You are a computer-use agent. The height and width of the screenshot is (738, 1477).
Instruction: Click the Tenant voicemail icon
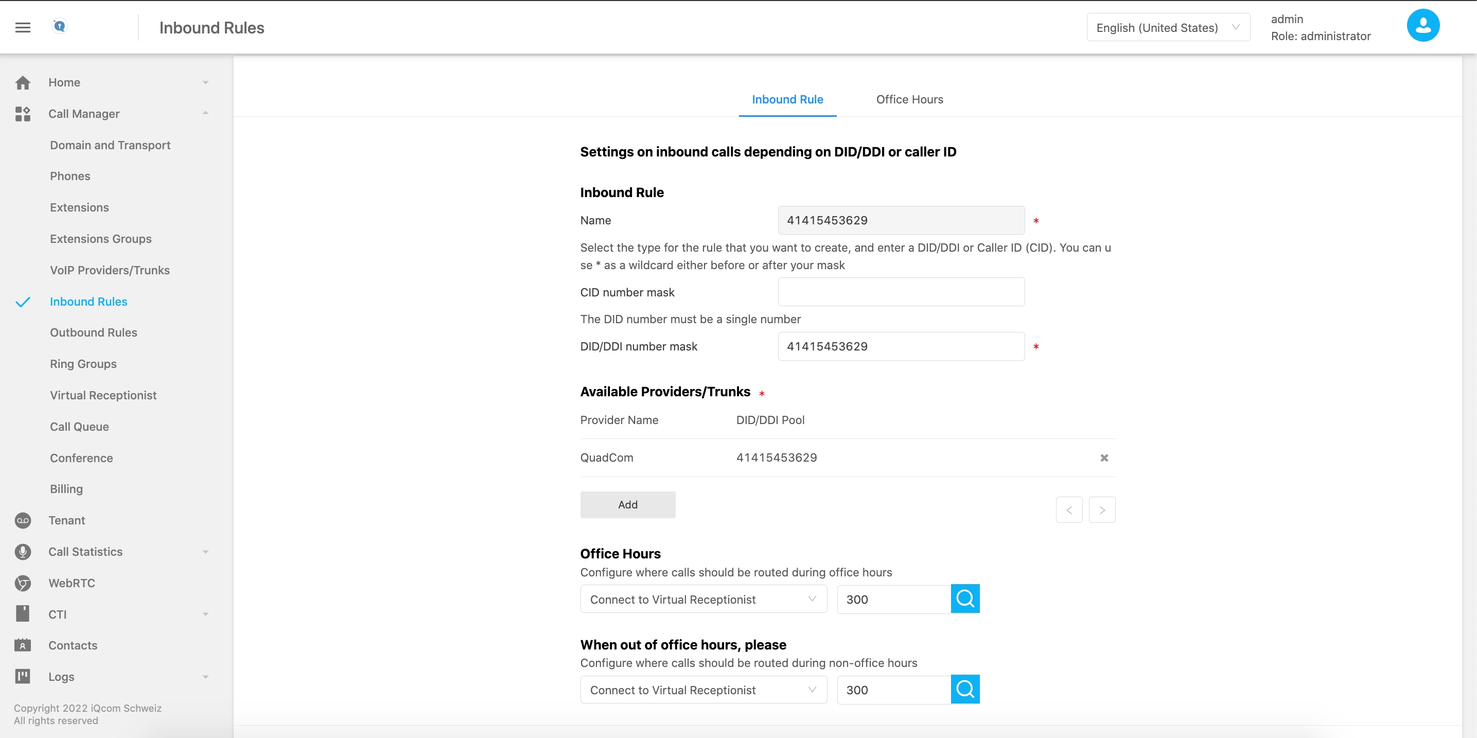(23, 520)
